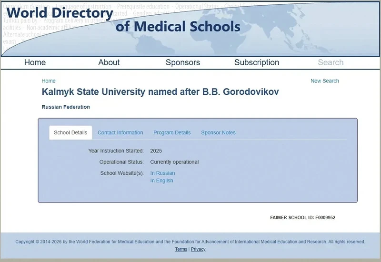The height and width of the screenshot is (262, 381).
Task: Open the Program Details tab
Action: [172, 132]
